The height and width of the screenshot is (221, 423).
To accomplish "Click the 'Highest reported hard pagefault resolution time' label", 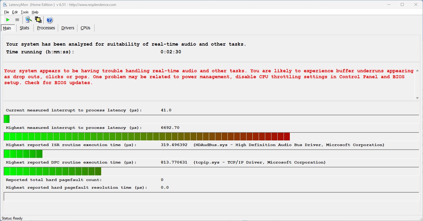I will [77, 188].
